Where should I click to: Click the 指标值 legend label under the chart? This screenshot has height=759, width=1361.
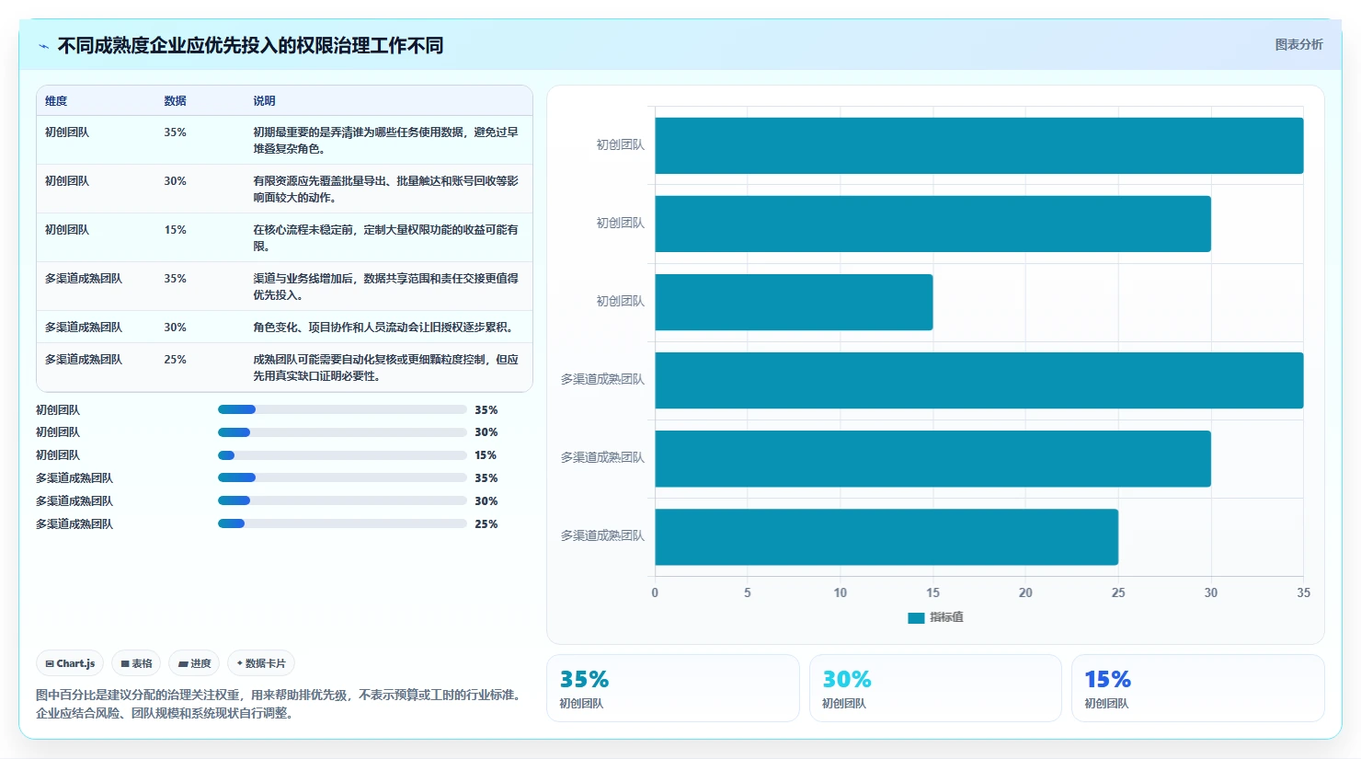tap(946, 617)
